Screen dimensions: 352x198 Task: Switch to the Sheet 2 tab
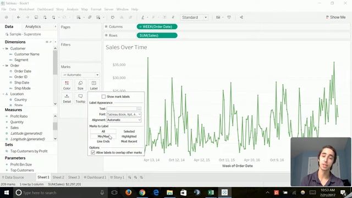[58, 177]
